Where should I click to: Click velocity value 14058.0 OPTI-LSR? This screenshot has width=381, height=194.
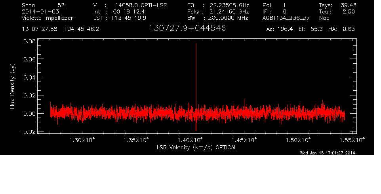pyautogui.click(x=141, y=5)
